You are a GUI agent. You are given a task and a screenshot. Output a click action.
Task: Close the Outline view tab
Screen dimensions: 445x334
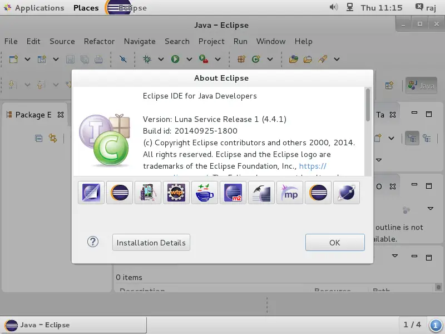[393, 186]
